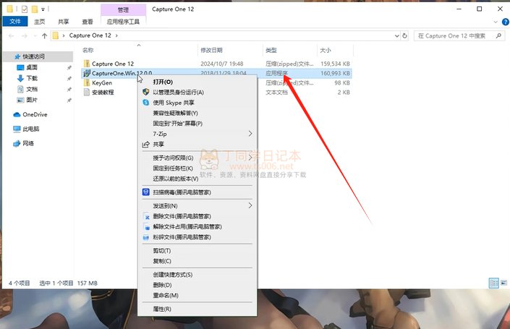Open 下载 in the navigation pane

click(x=32, y=78)
